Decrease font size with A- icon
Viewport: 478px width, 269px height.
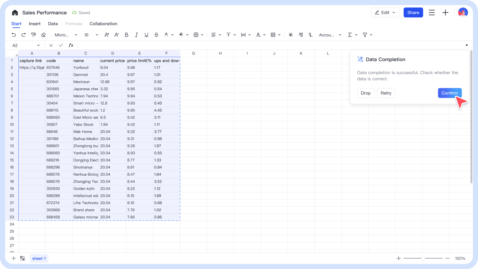(117, 35)
